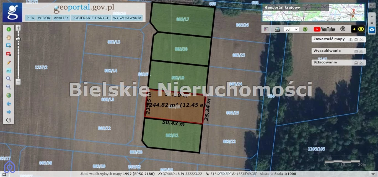Toggle the blue eye visibility button
Screen dimensions: 378x177
coord(372,29)
